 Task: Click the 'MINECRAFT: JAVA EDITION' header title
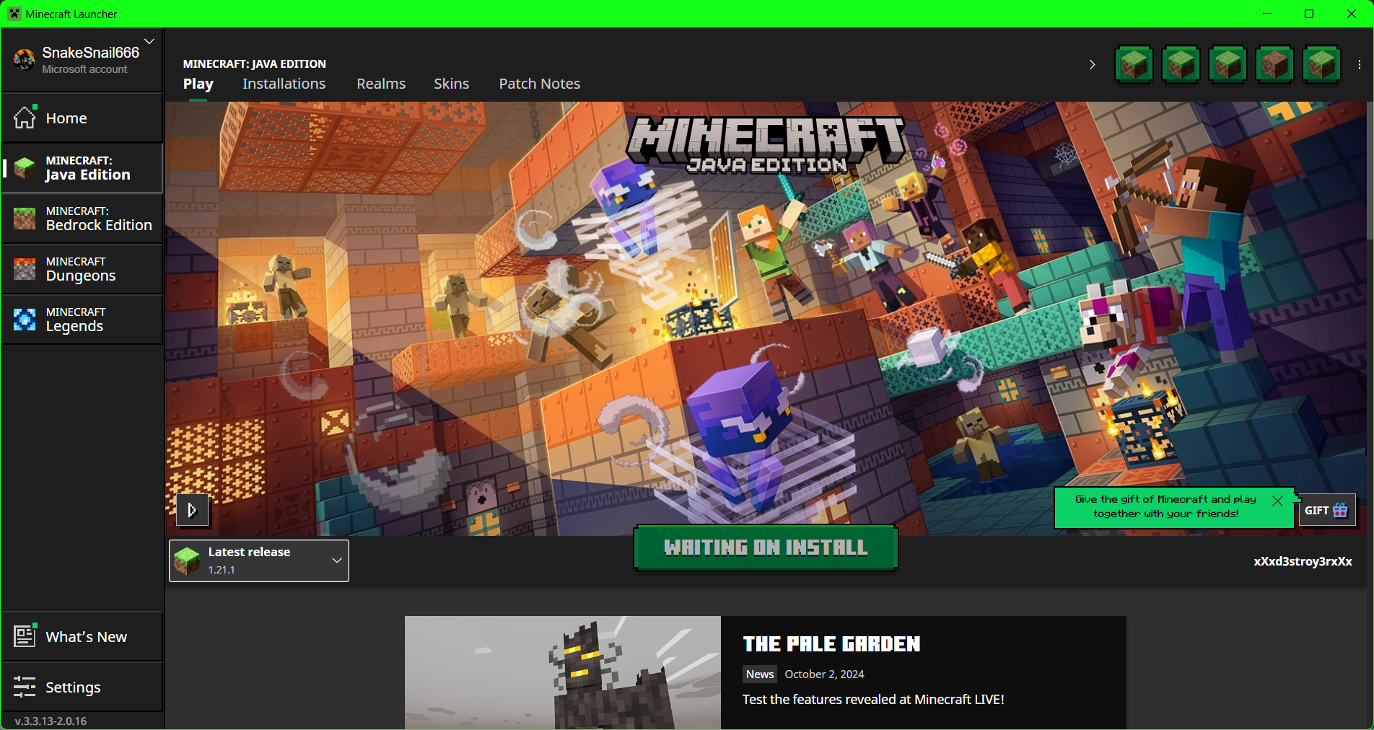[x=255, y=63]
